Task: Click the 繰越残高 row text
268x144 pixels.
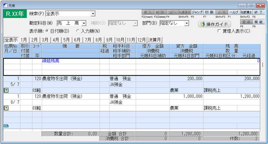Action: (50, 61)
